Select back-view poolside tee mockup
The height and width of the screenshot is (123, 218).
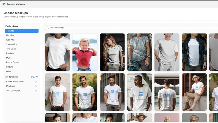click(167, 92)
